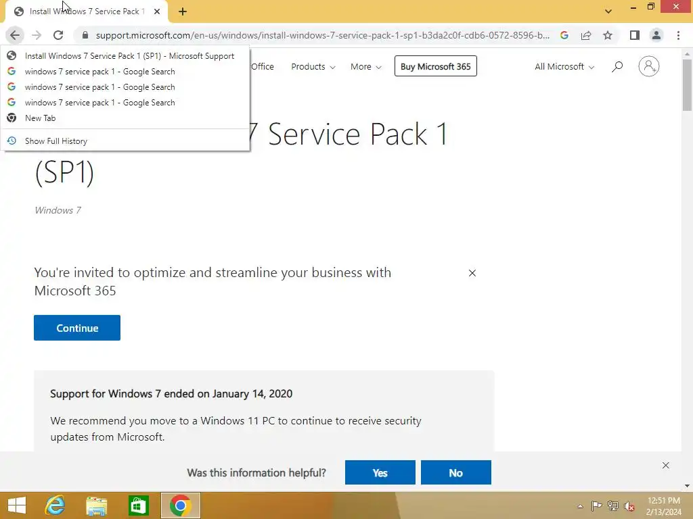
Task: Open the Chrome profile avatar icon
Action: (x=656, y=35)
